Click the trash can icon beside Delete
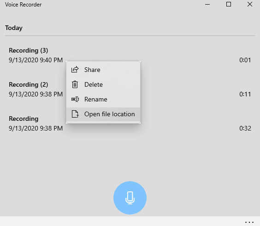Screen dimensions: 260x226 75,84
